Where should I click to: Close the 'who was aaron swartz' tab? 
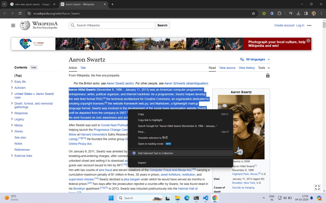click(54, 4)
